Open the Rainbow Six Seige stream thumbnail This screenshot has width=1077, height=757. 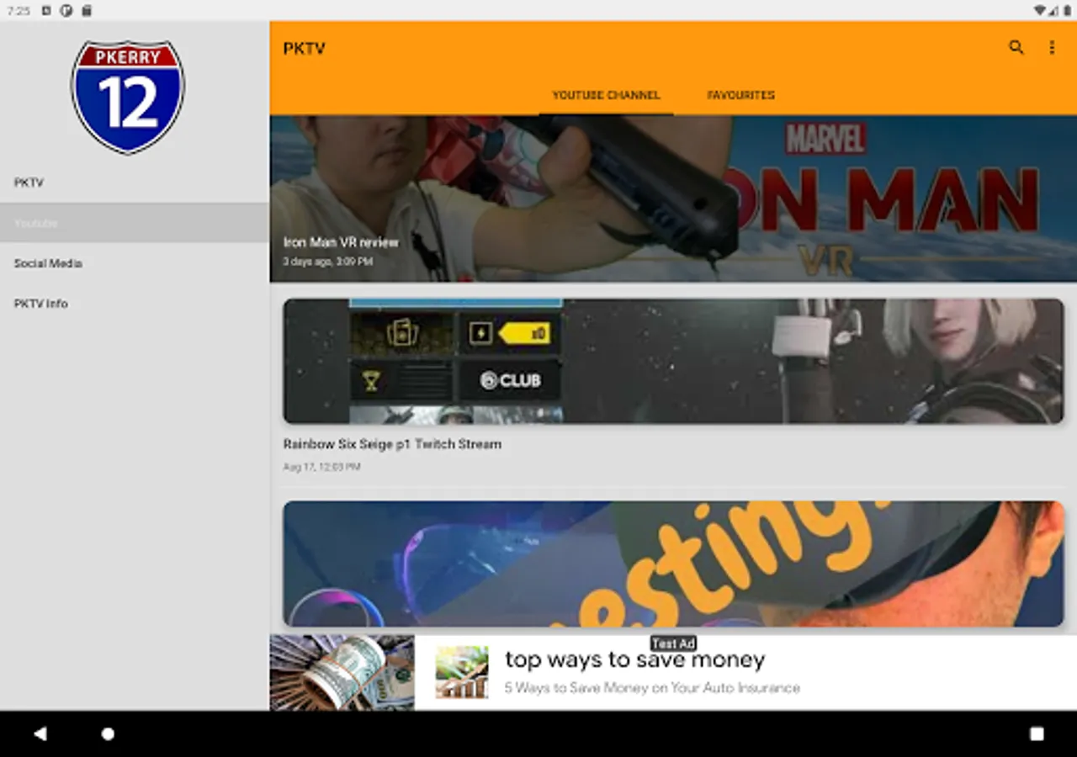[x=673, y=361]
